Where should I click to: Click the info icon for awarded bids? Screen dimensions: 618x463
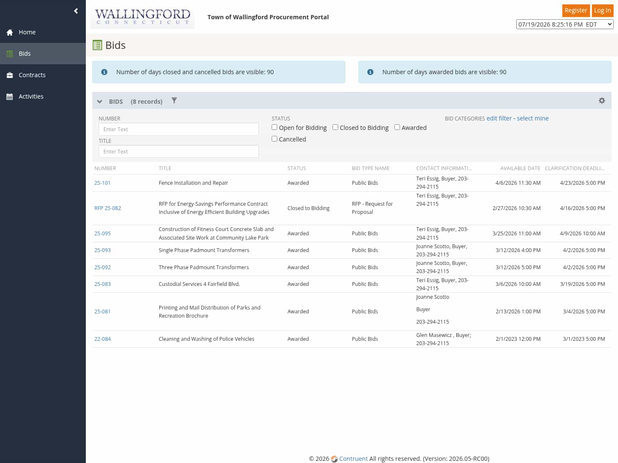tap(370, 72)
